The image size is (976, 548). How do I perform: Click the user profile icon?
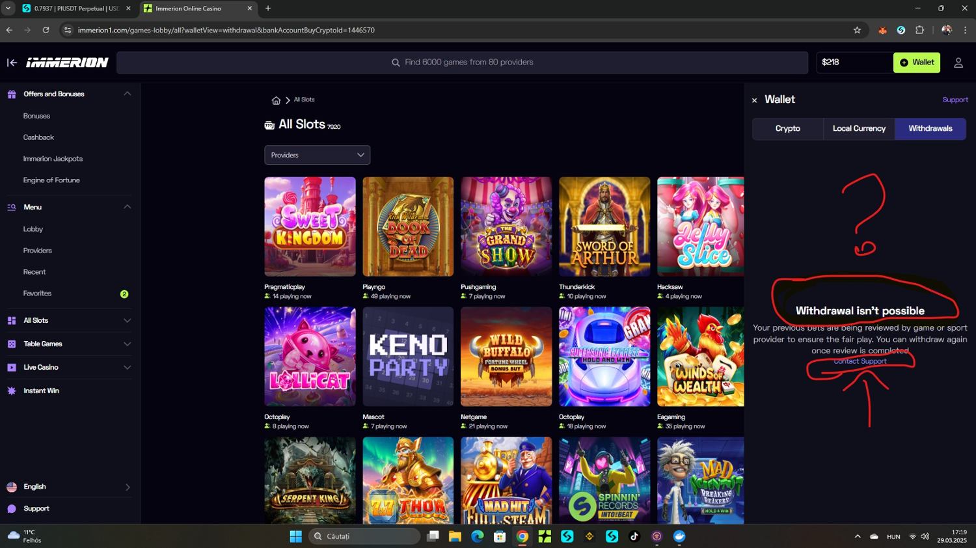coord(958,62)
